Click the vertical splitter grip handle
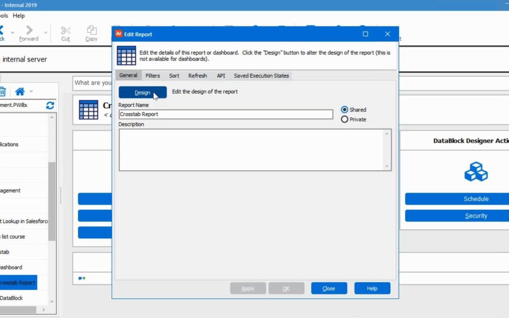 61,196
